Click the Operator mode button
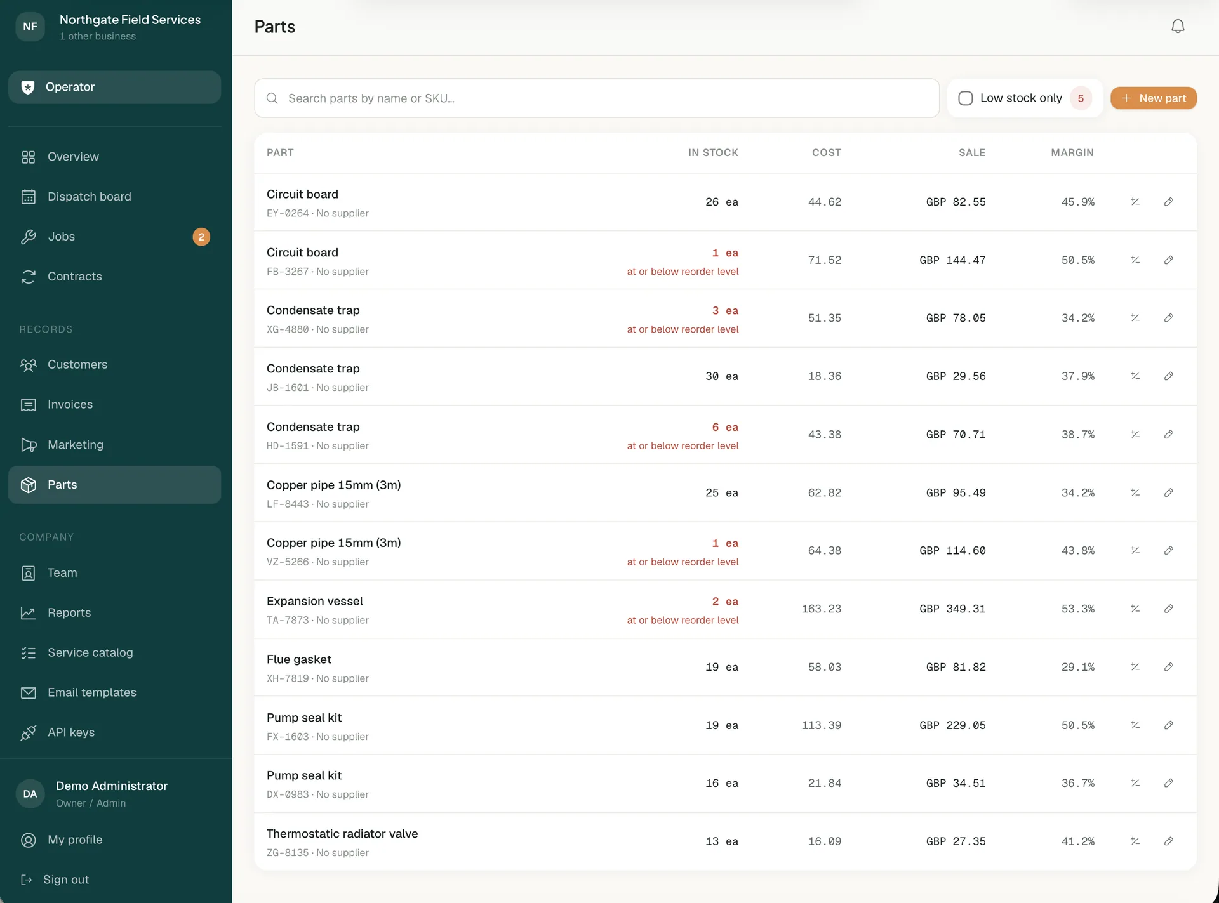The height and width of the screenshot is (903, 1219). [115, 88]
